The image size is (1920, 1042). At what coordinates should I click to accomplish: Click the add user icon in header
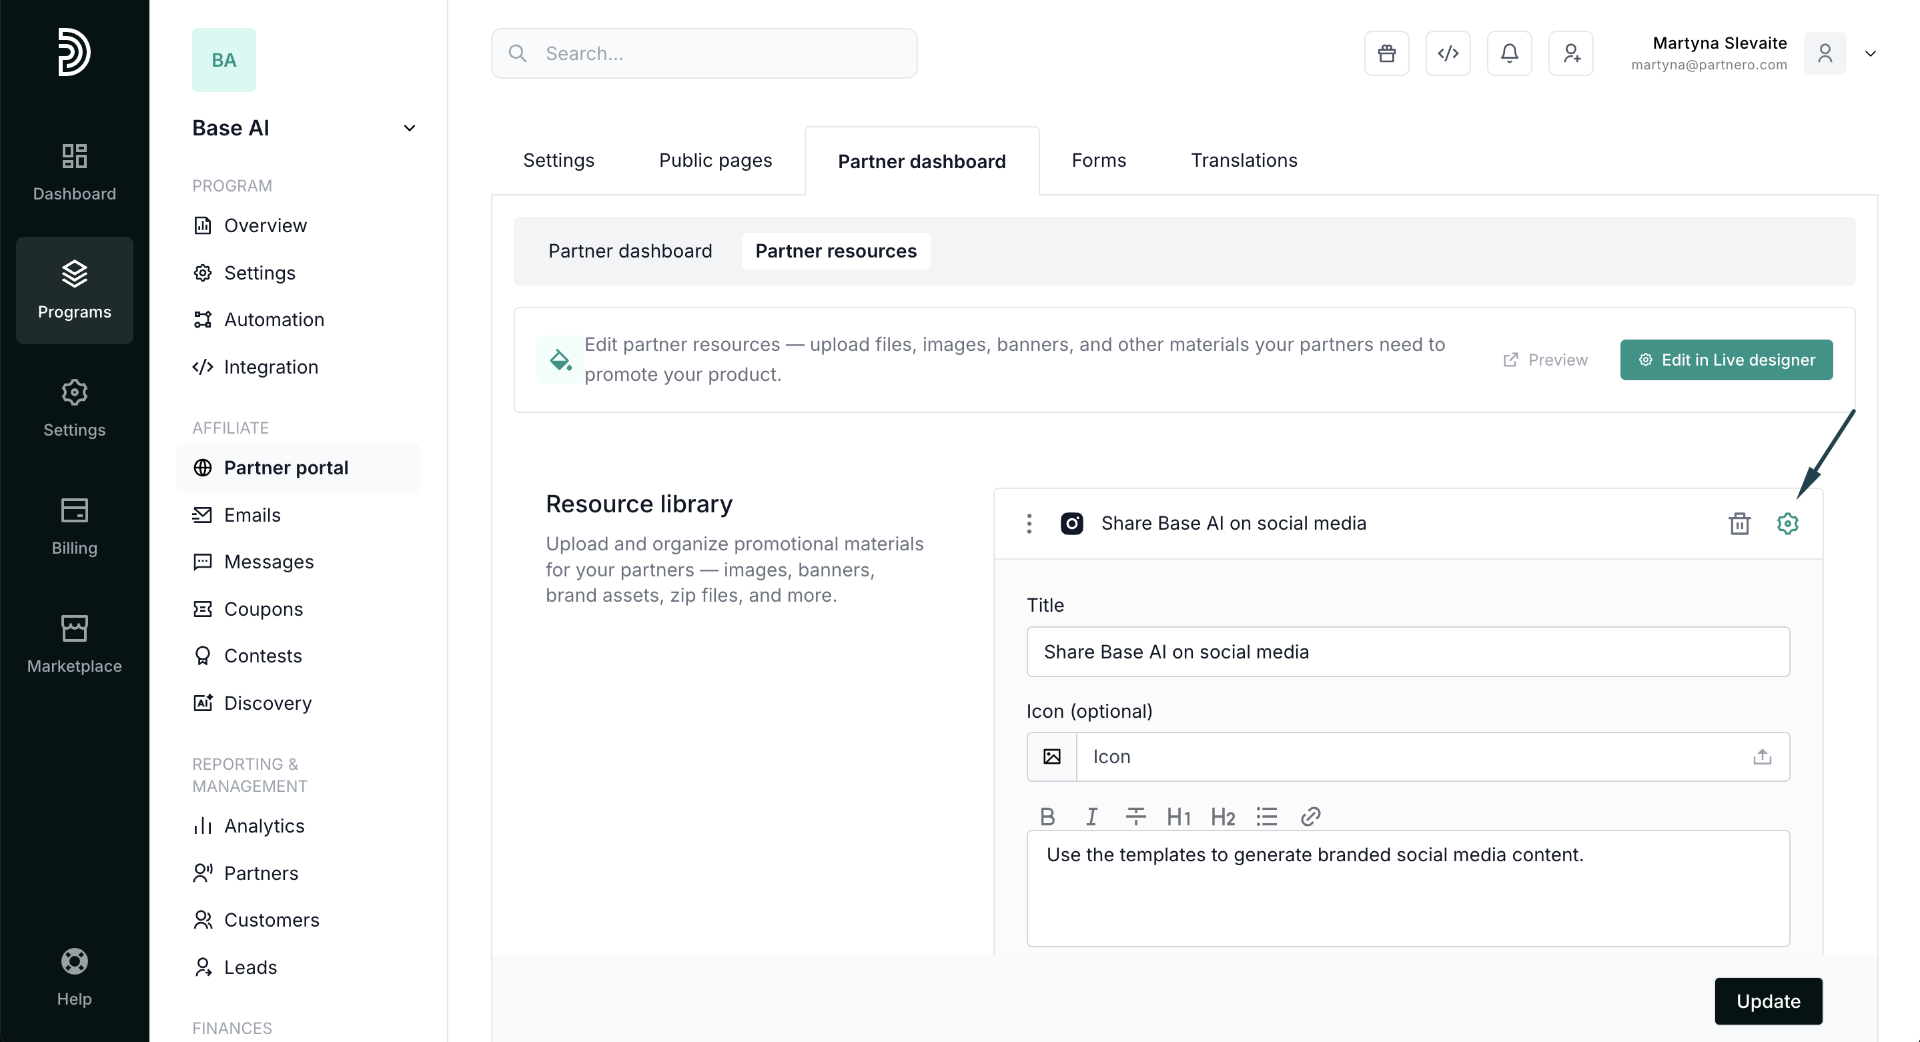(x=1570, y=53)
